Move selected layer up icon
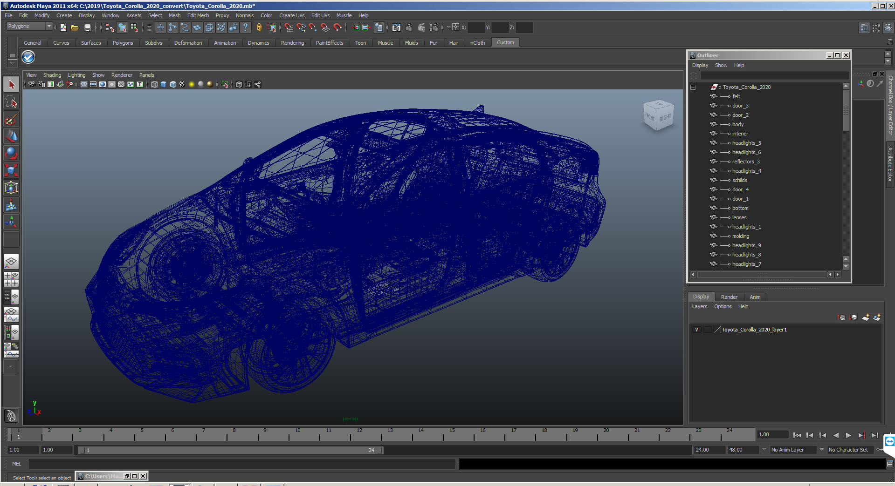This screenshot has width=895, height=486. click(841, 317)
